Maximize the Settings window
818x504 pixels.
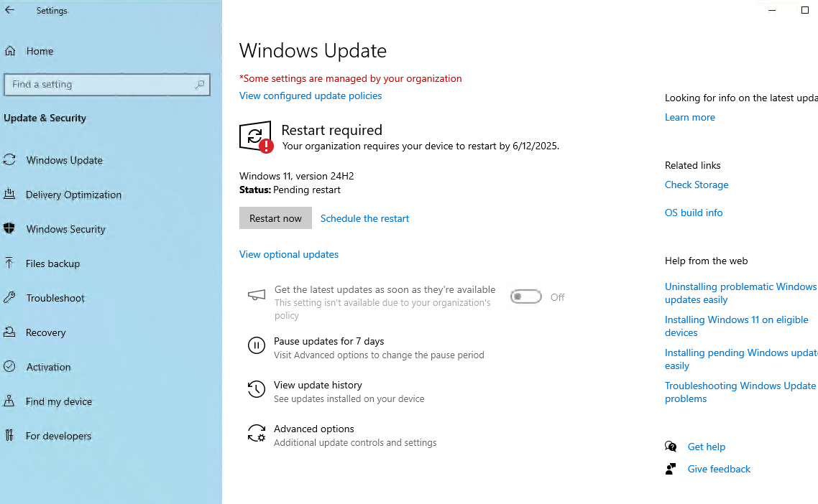[x=804, y=10]
